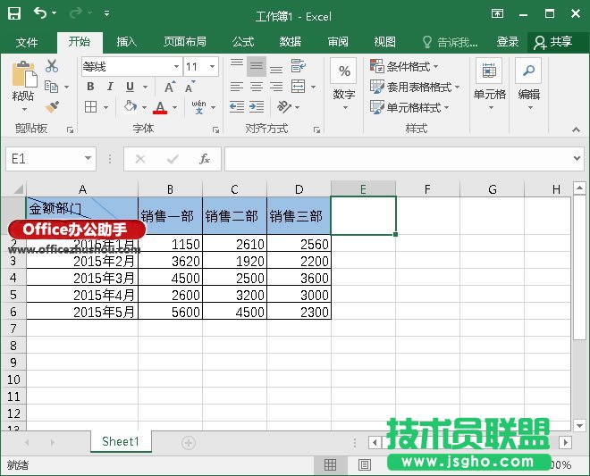Expand the formula bar
The height and width of the screenshot is (476, 590).
577,159
